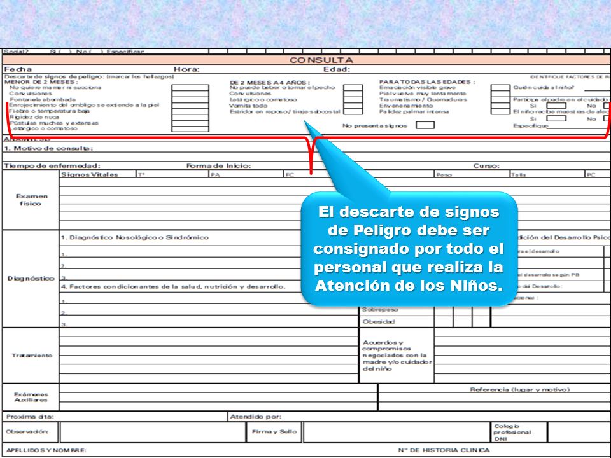Click the 'Especifique' line in risk factors
The image size is (611, 458).
point(579,126)
